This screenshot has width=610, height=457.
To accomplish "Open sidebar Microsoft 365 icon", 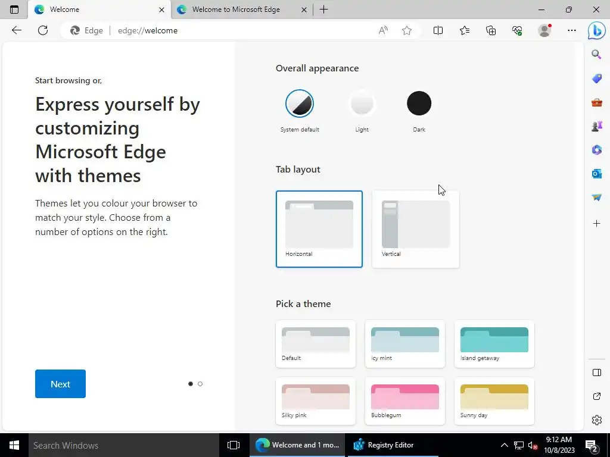I will tap(596, 149).
